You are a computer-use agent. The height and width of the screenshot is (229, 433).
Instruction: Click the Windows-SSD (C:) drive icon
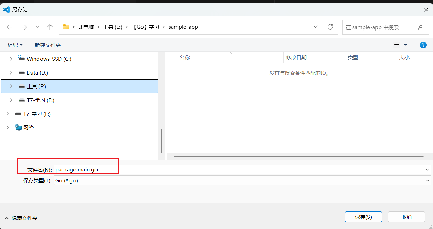pyautogui.click(x=22, y=59)
